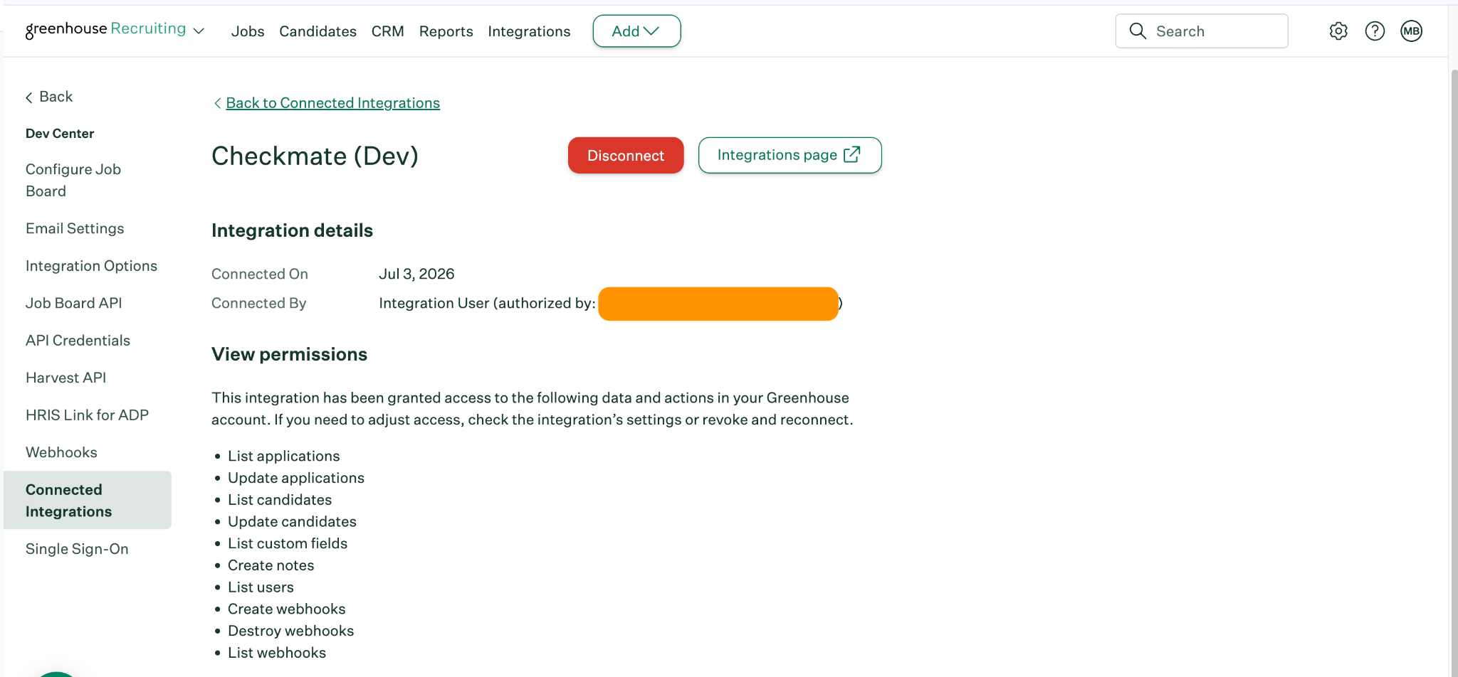The image size is (1458, 677).
Task: Click the 'Update applications' permission
Action: point(295,478)
